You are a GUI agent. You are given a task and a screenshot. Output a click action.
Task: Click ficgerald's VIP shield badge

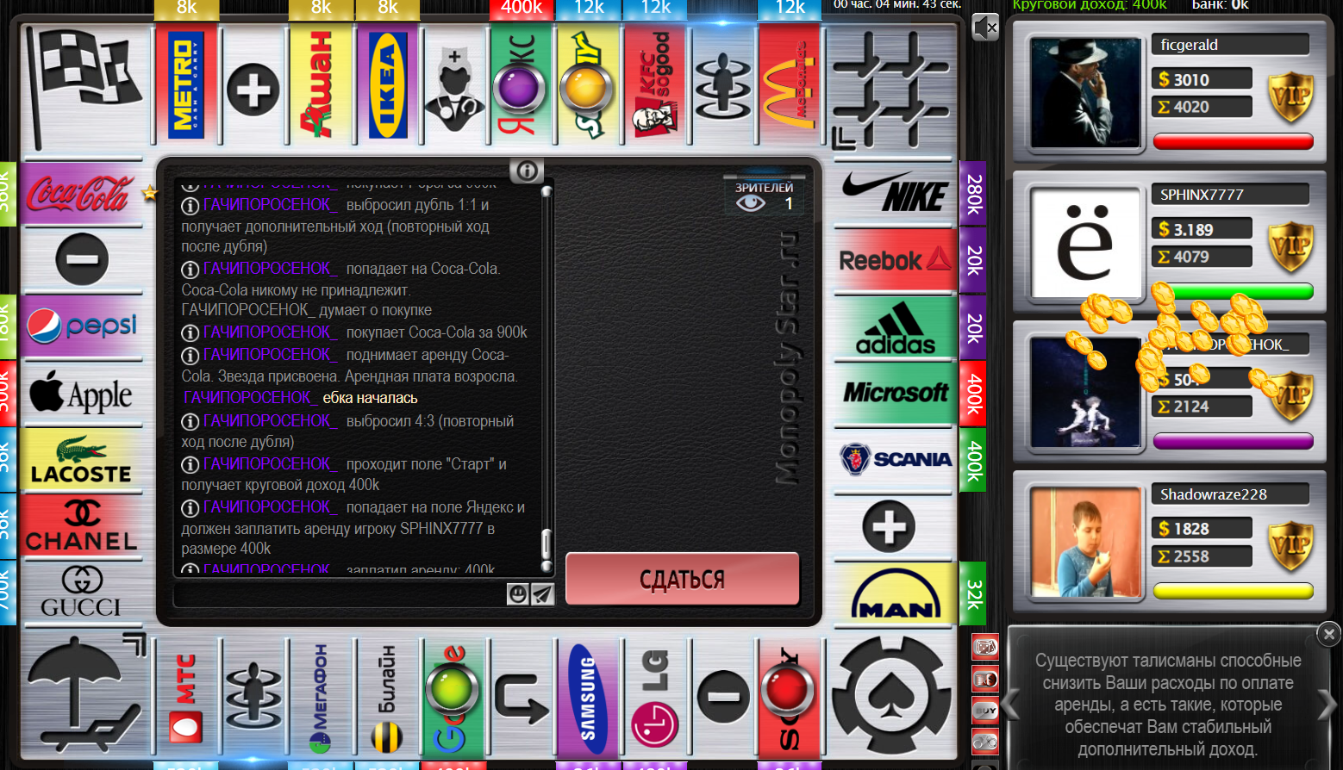(1291, 98)
